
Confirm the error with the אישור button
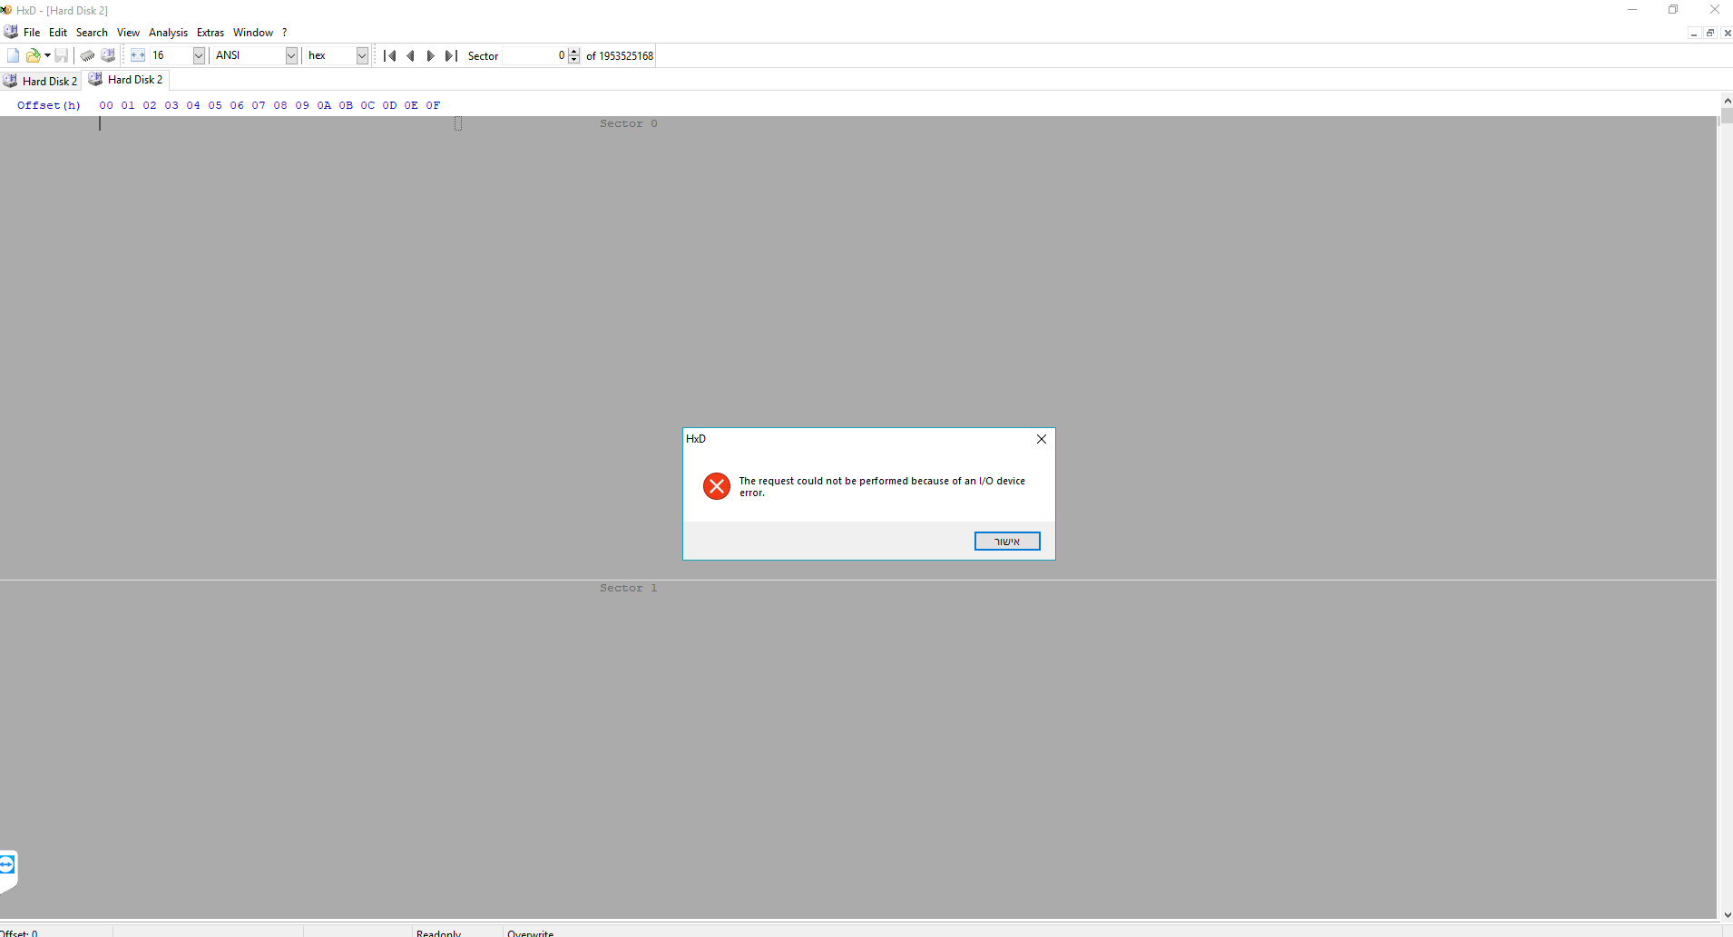coord(1007,542)
